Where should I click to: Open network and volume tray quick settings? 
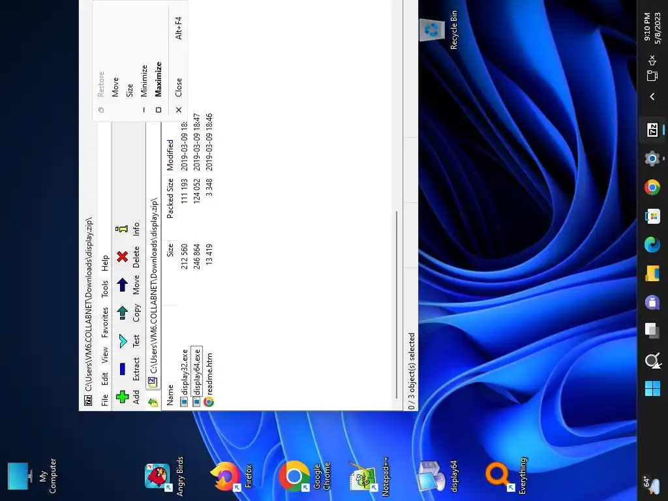652,68
